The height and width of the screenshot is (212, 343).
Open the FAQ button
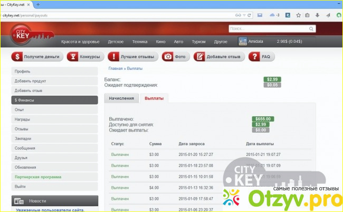point(261,57)
